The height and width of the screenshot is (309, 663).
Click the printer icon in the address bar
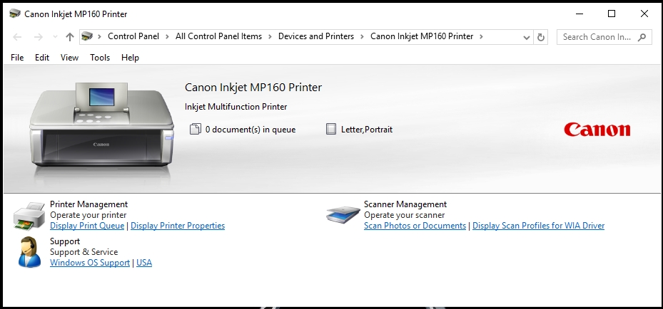tap(87, 36)
